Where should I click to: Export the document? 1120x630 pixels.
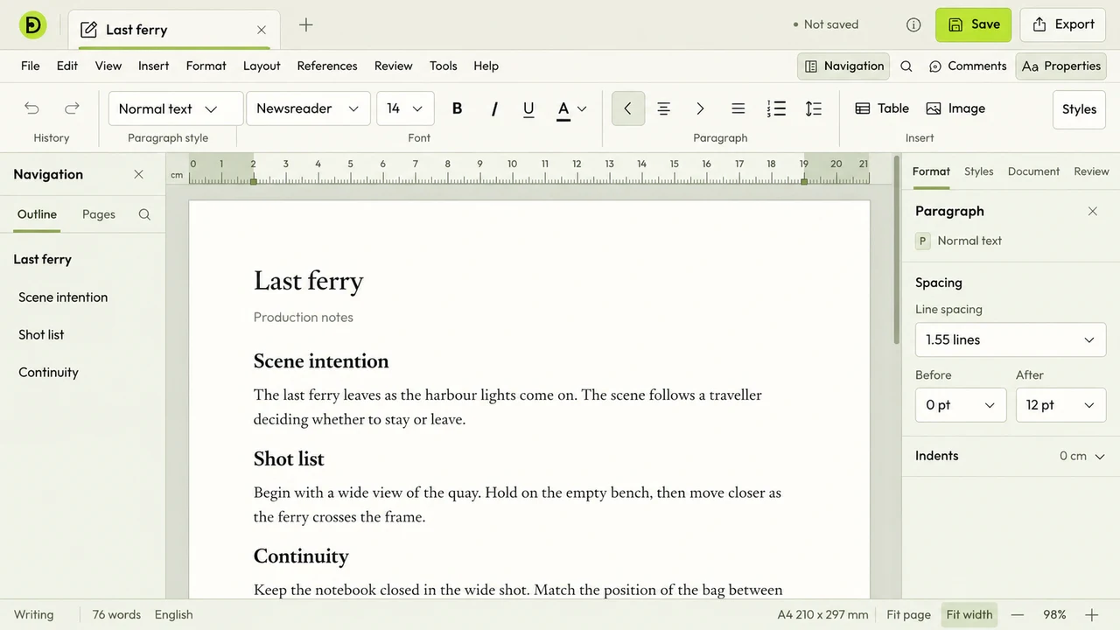(1063, 24)
